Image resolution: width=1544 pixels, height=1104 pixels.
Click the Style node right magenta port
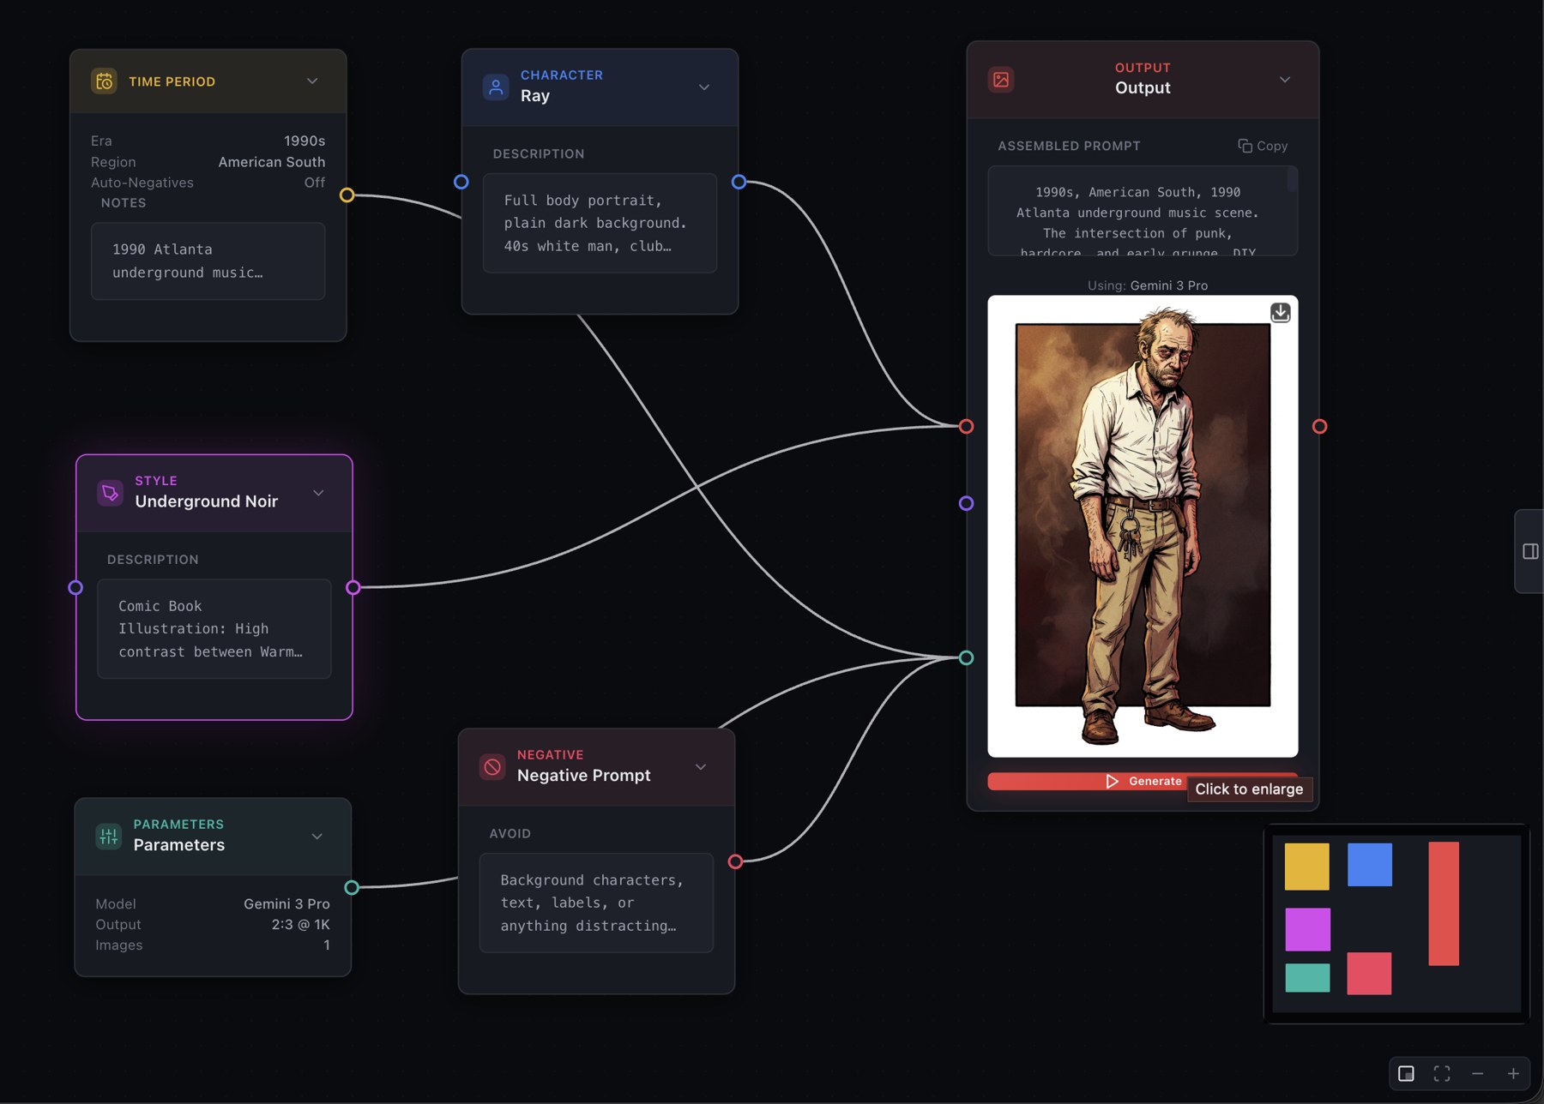353,587
